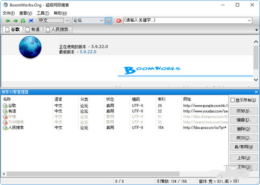Click the green back arrow icon
Image resolution: width=260 pixels, height=185 pixels.
pos(7,20)
